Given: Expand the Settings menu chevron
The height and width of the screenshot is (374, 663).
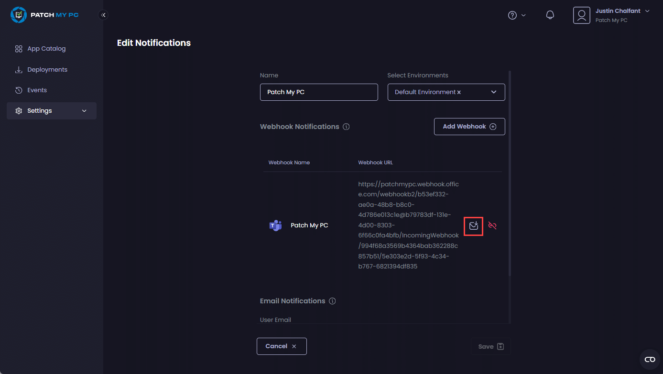Looking at the screenshot, I should (85, 111).
